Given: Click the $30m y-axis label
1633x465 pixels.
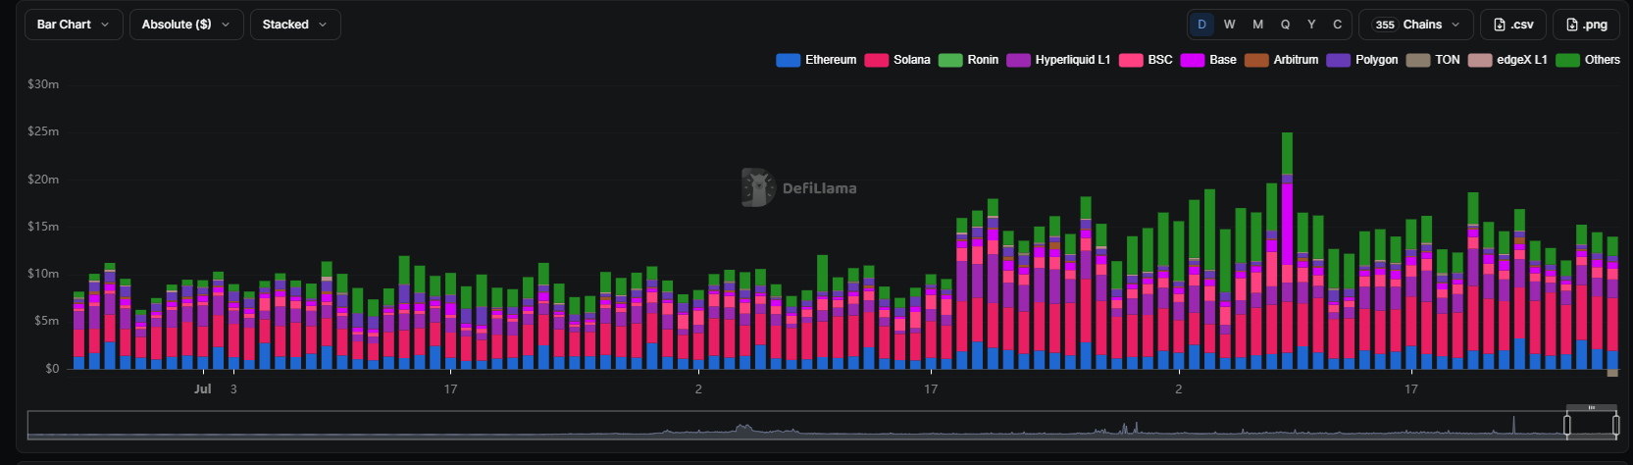Looking at the screenshot, I should click(x=43, y=84).
